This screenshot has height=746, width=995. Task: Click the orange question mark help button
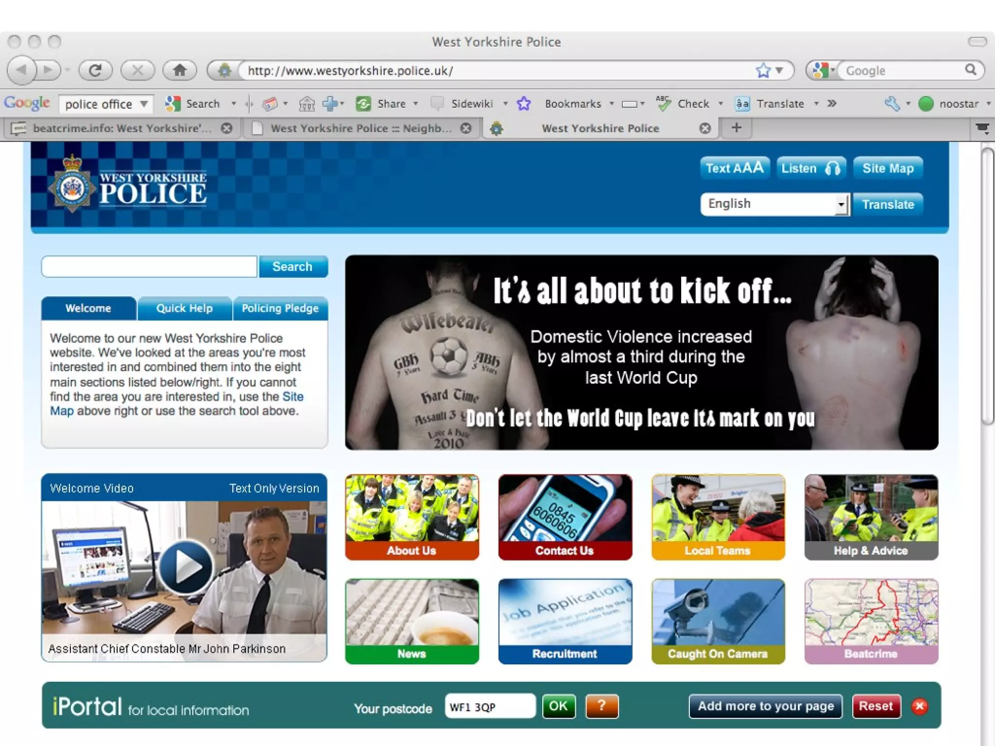tap(601, 706)
